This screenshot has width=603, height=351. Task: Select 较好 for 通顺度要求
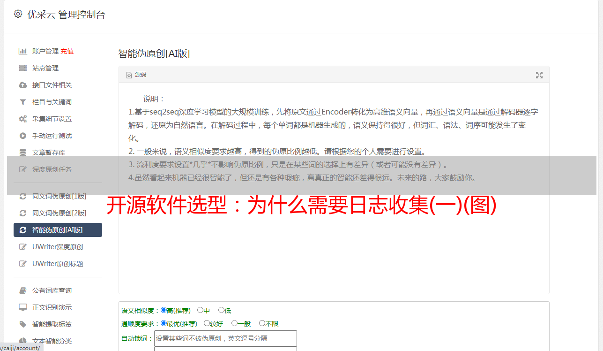(207, 323)
